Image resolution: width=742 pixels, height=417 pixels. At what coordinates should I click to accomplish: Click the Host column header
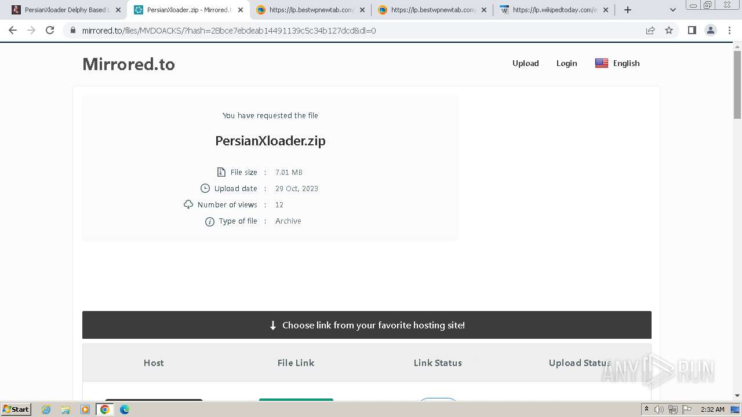[154, 363]
